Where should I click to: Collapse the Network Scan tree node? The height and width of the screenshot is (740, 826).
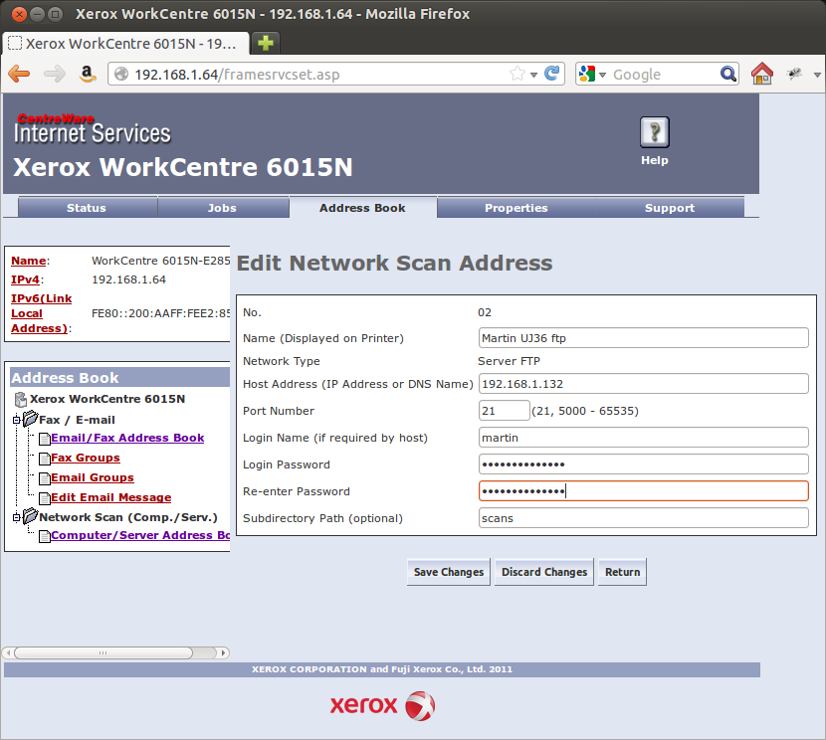(x=15, y=517)
